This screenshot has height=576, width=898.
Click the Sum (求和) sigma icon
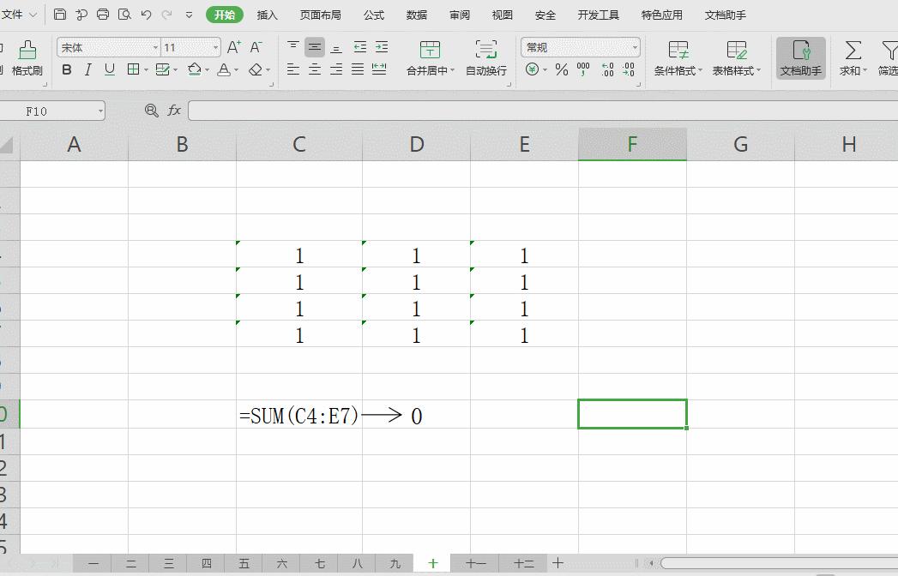coord(853,50)
